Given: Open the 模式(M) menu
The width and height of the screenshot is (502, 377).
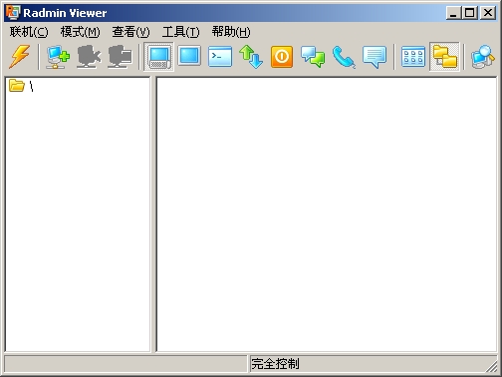Looking at the screenshot, I should 80,32.
